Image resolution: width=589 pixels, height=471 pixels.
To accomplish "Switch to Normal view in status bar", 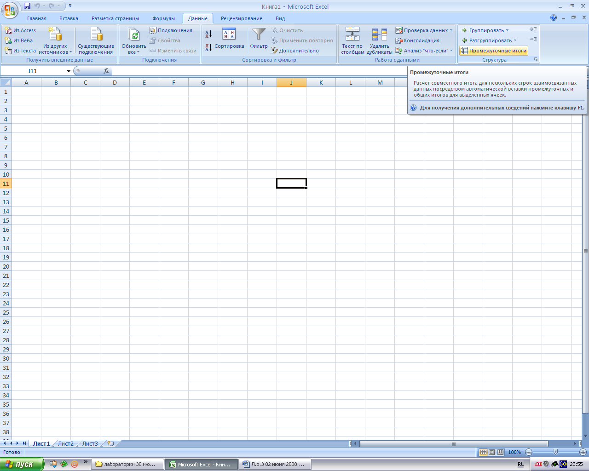I will point(483,452).
